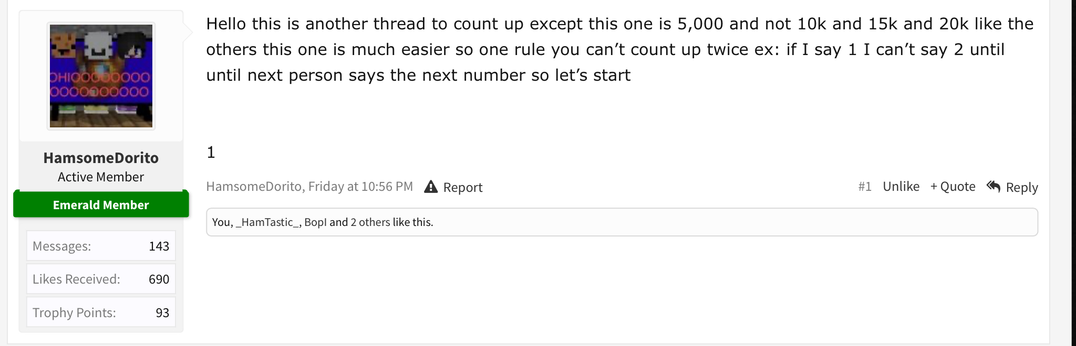
Task: Open the #1 post permalink
Action: (x=865, y=187)
